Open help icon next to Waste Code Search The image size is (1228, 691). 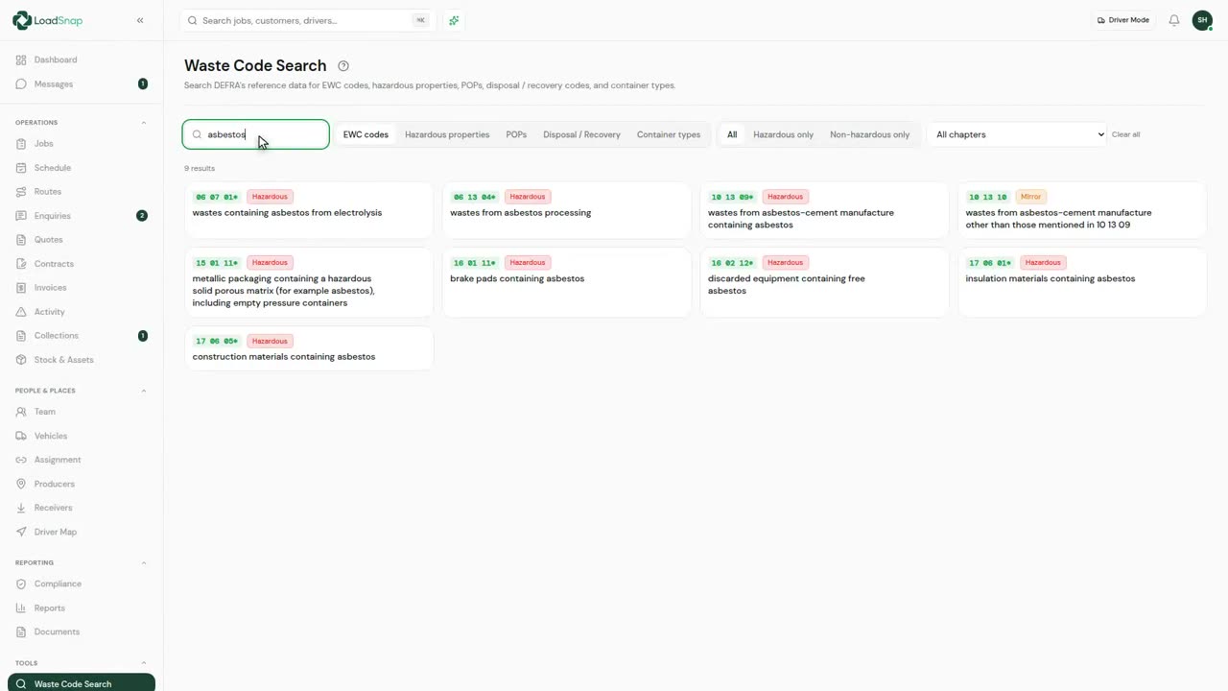pyautogui.click(x=343, y=66)
